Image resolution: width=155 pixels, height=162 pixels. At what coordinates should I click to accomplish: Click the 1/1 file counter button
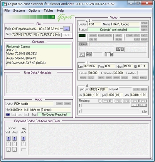[x=67, y=35]
